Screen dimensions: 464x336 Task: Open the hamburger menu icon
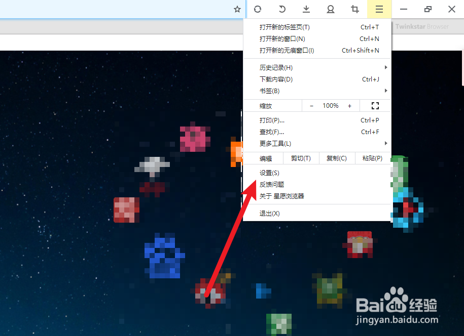(x=379, y=9)
